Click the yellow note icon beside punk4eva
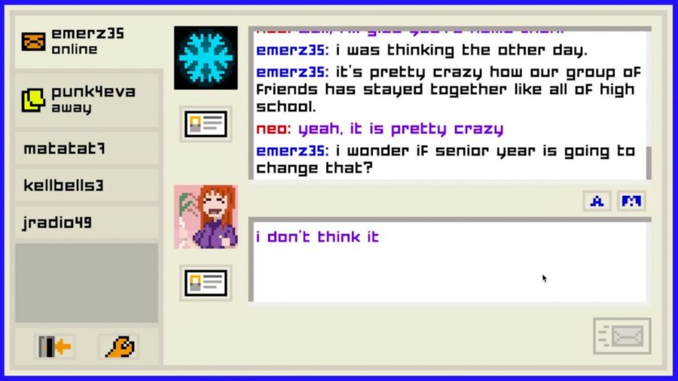 (33, 100)
